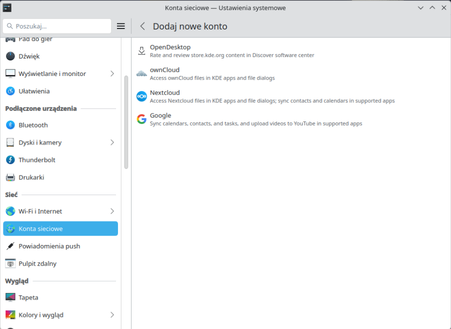Image resolution: width=451 pixels, height=329 pixels.
Task: Click the Nextcloud logo icon
Action: pyautogui.click(x=141, y=96)
